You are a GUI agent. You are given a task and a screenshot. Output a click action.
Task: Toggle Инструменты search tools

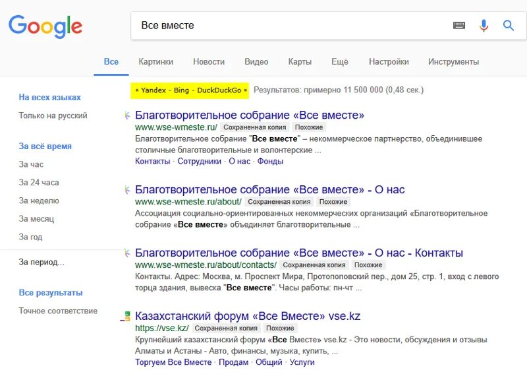[x=453, y=62]
